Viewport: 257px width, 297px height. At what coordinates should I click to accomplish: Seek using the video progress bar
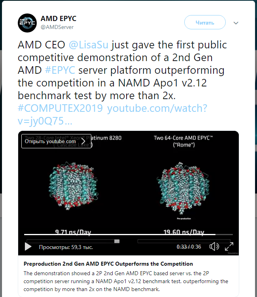point(119,235)
